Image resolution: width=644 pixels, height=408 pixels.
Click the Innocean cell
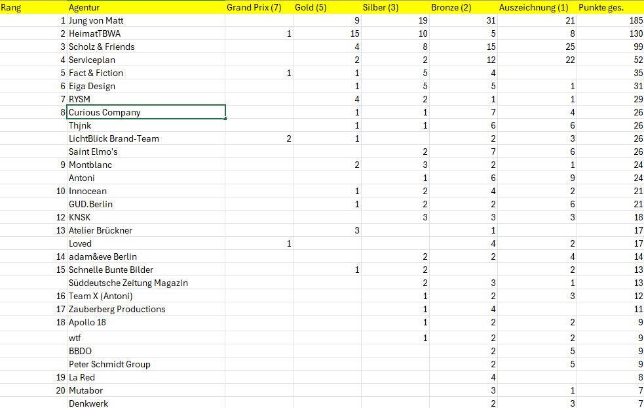[146, 192]
